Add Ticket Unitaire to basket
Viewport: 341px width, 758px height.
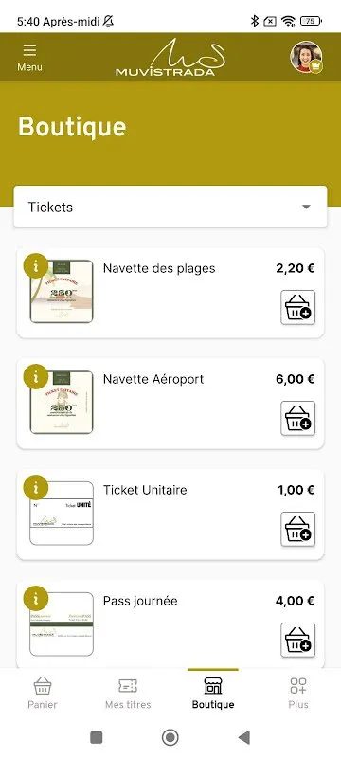(298, 530)
